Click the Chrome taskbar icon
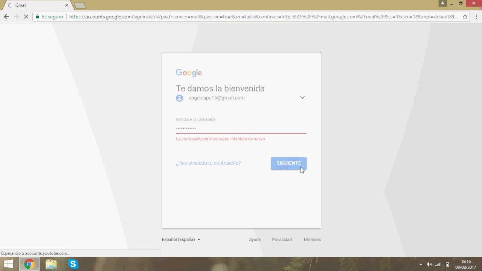The image size is (482, 271). pyautogui.click(x=29, y=264)
